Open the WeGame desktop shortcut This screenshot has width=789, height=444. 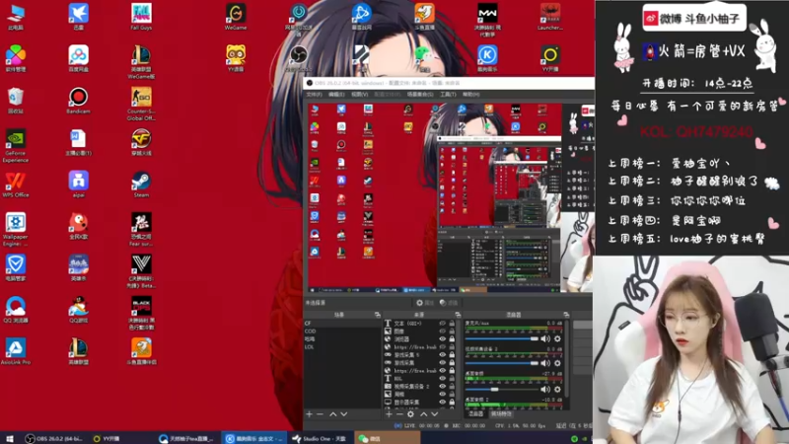[x=236, y=17]
